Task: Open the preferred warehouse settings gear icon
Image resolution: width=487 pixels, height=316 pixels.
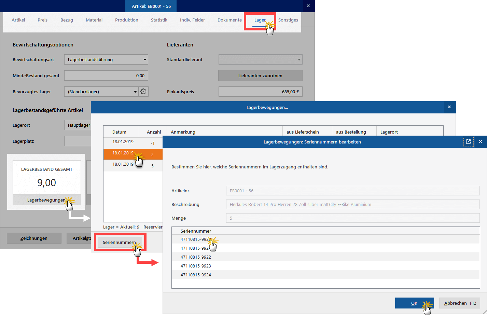Action: (143, 92)
